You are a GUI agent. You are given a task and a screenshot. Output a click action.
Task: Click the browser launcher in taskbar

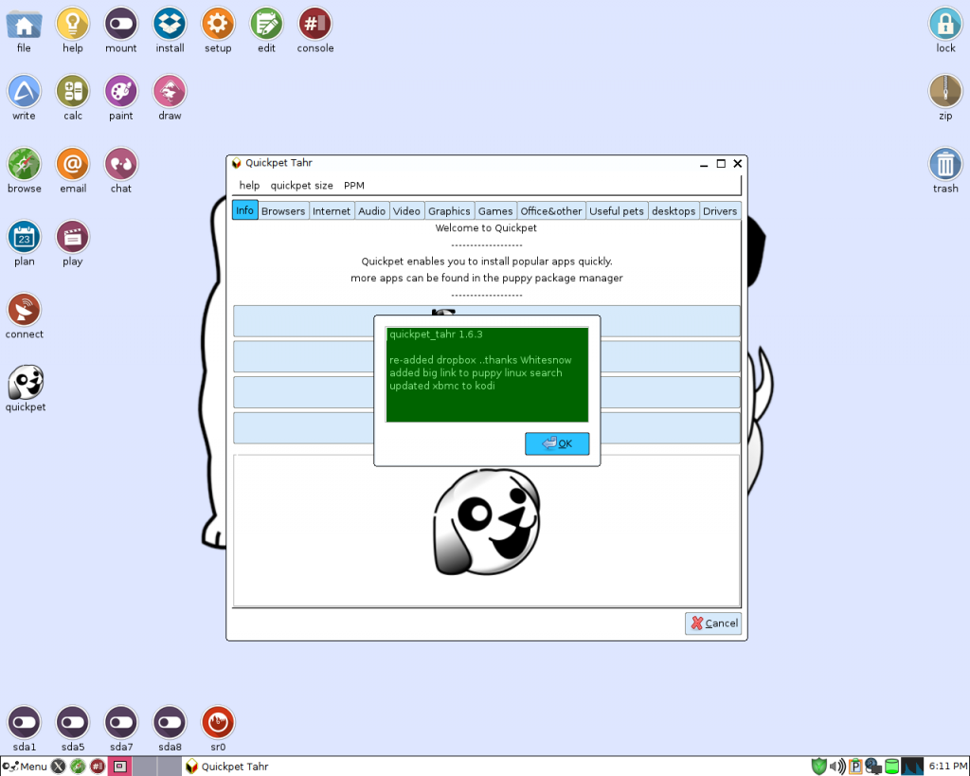click(x=78, y=767)
